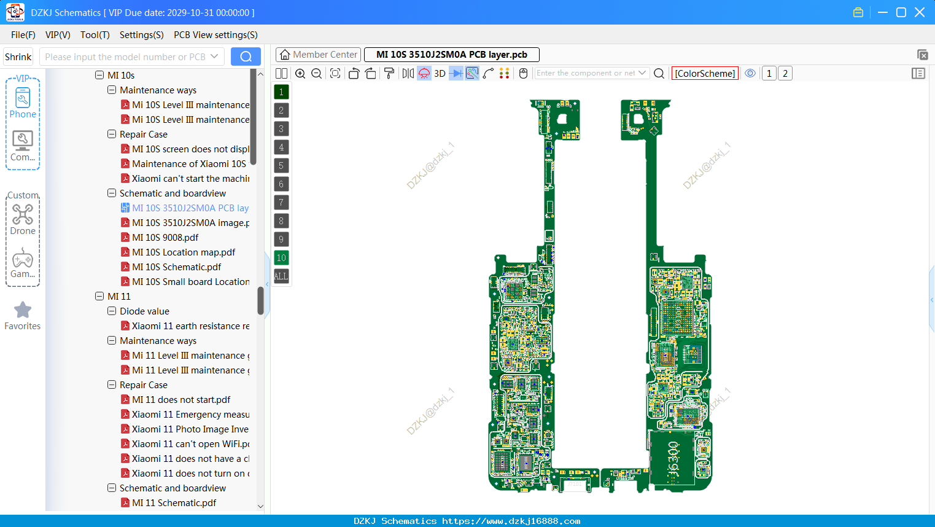Search component with magnifier next to net field
Image resolution: width=935 pixels, height=527 pixels.
pyautogui.click(x=659, y=73)
